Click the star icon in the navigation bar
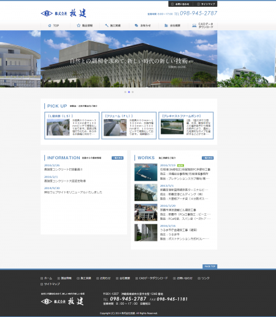This screenshot has height=317, width=276. pos(79,25)
